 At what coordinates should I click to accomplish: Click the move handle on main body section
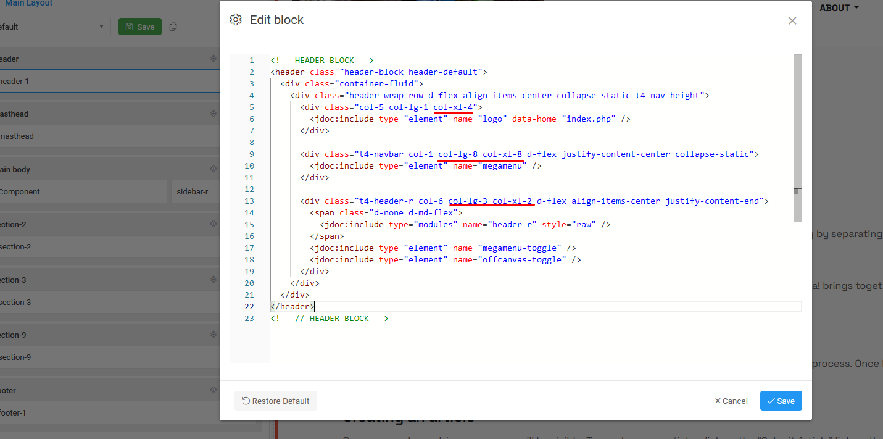[x=213, y=169]
